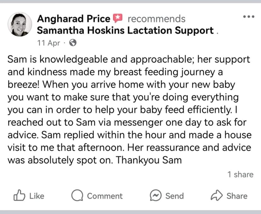View the 1 share count

click(x=241, y=174)
